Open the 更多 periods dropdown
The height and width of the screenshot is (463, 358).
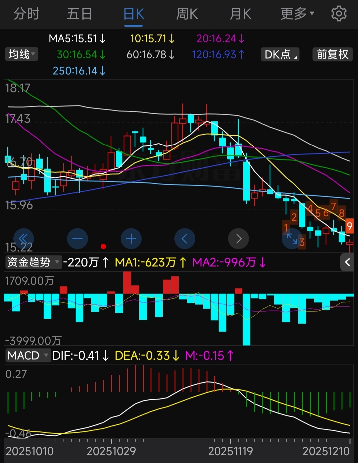tap(297, 14)
